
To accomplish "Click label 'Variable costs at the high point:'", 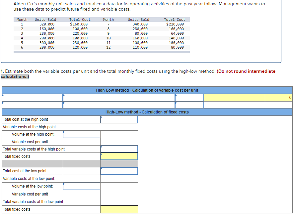I will point(30,127).
